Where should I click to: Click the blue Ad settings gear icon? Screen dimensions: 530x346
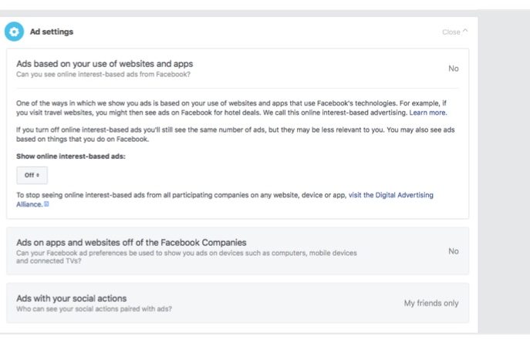click(15, 32)
